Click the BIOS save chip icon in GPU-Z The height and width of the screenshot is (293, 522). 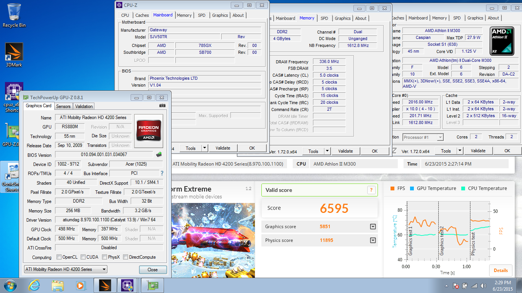159,155
